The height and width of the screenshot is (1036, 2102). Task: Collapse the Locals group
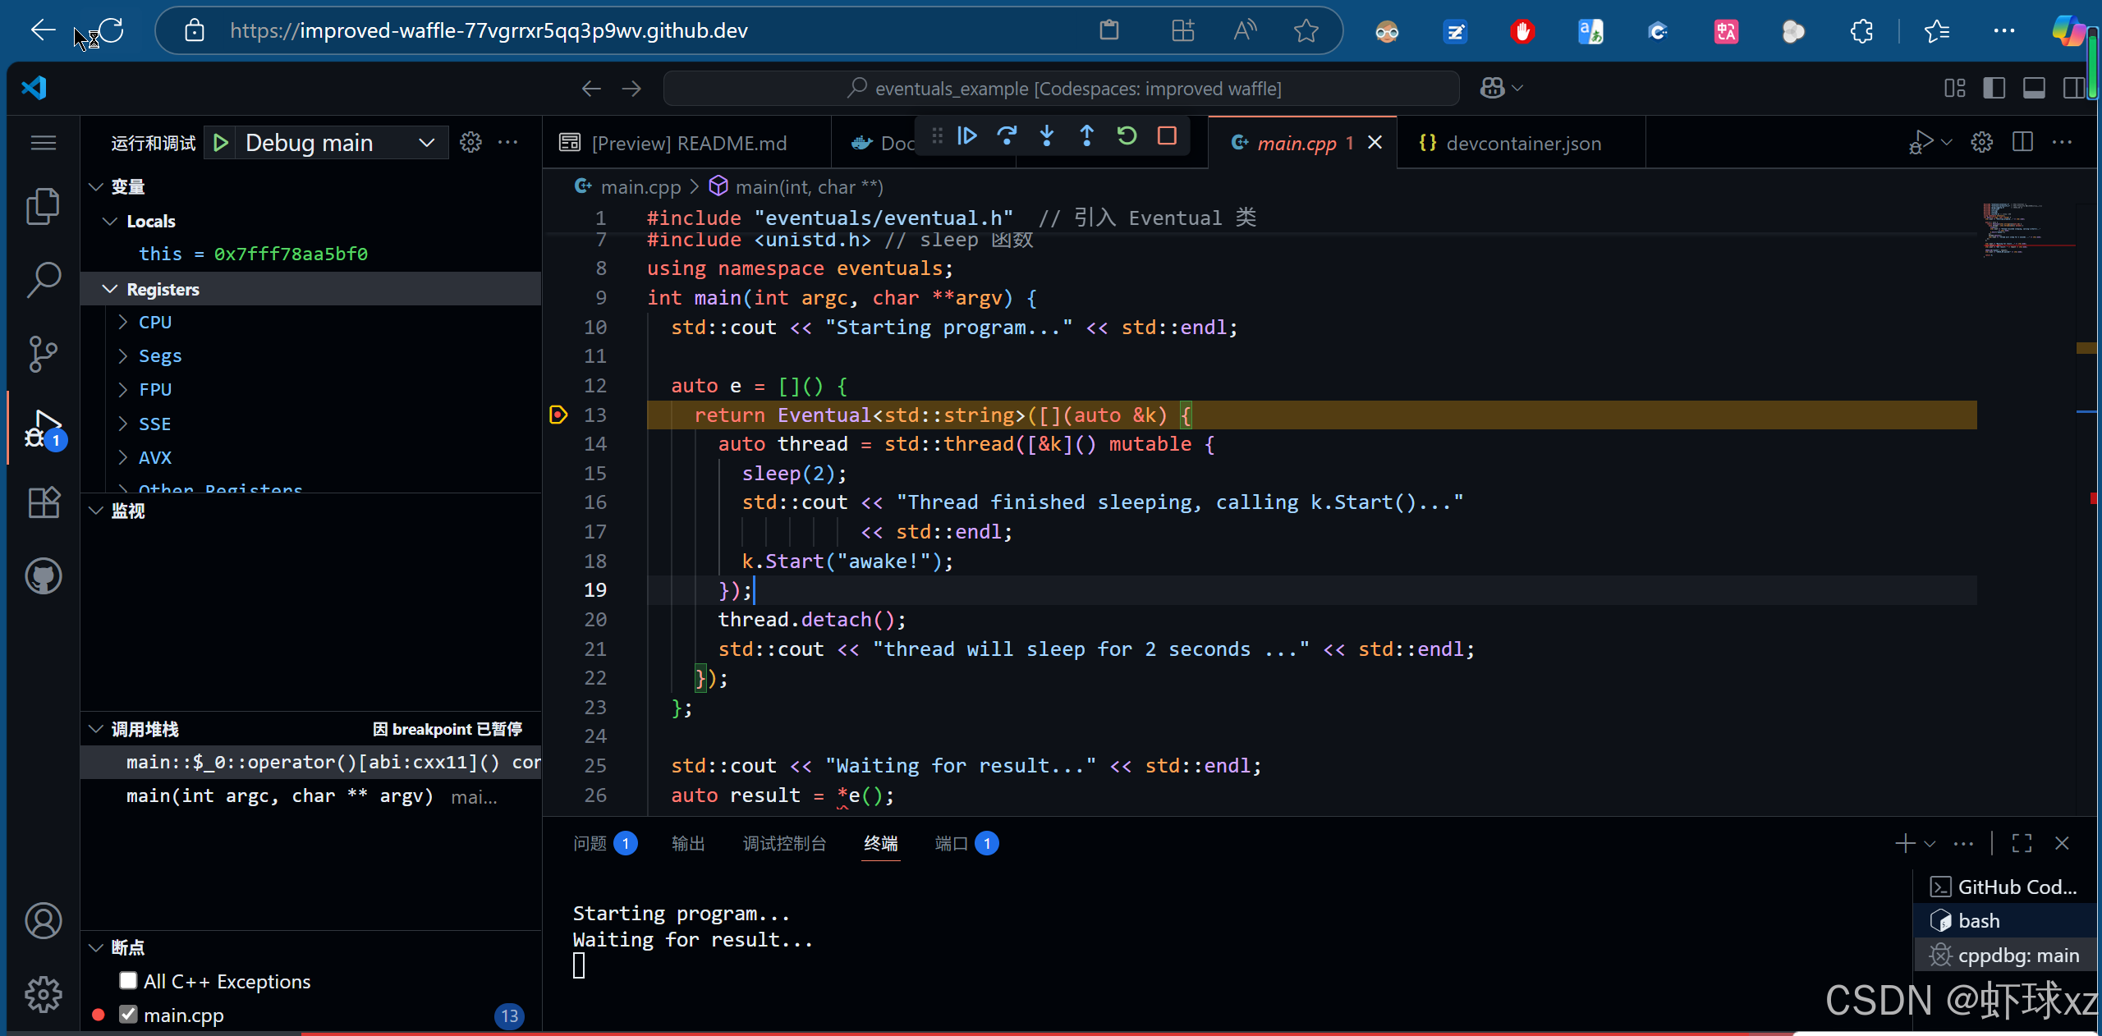[x=110, y=221]
